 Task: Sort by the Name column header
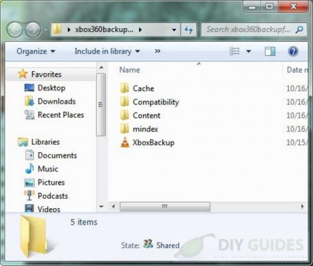[130, 70]
